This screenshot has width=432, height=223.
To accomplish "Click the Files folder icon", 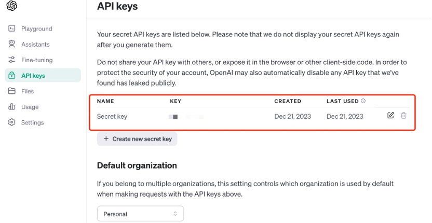I will point(11,91).
